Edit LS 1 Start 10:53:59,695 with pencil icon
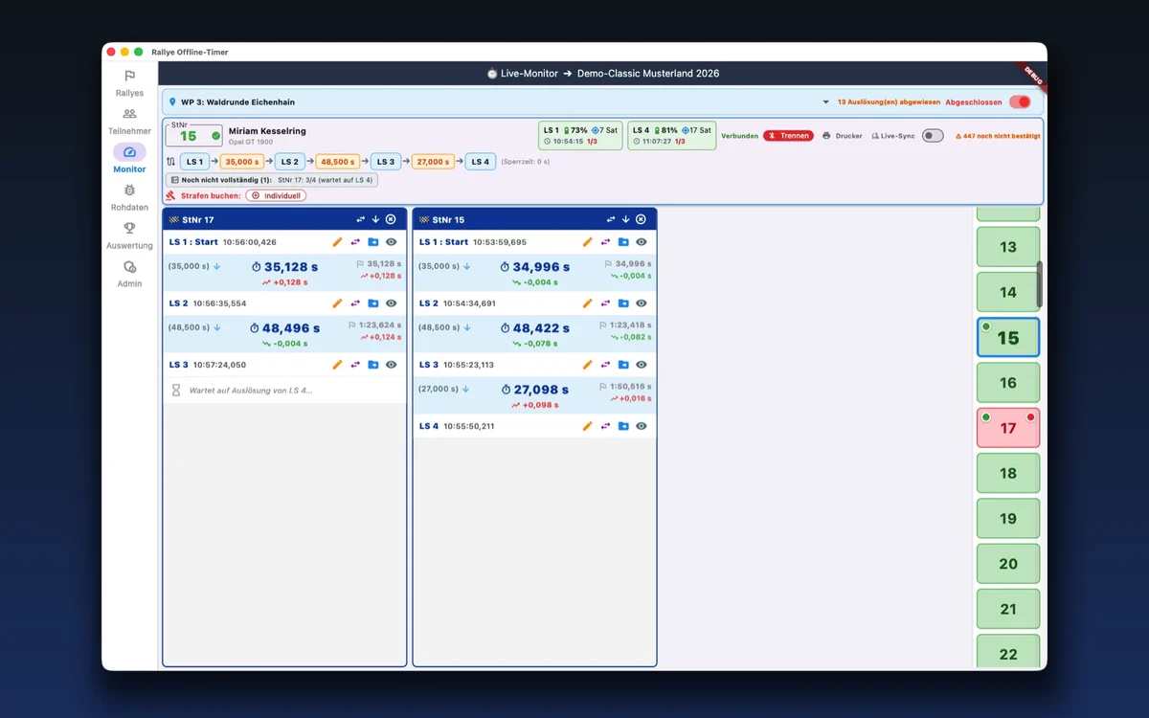 tap(587, 242)
